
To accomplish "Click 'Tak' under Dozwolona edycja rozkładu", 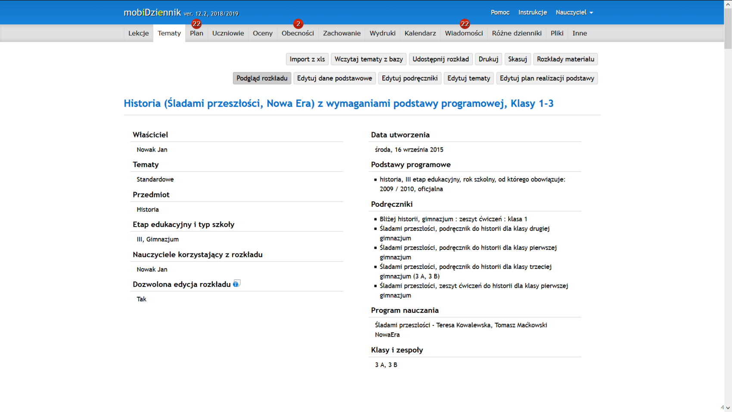I will [142, 299].
